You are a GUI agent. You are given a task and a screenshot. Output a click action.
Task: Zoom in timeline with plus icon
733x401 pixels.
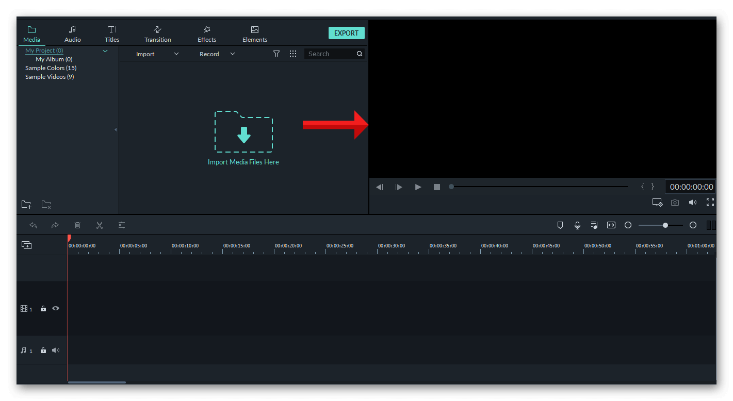point(693,225)
